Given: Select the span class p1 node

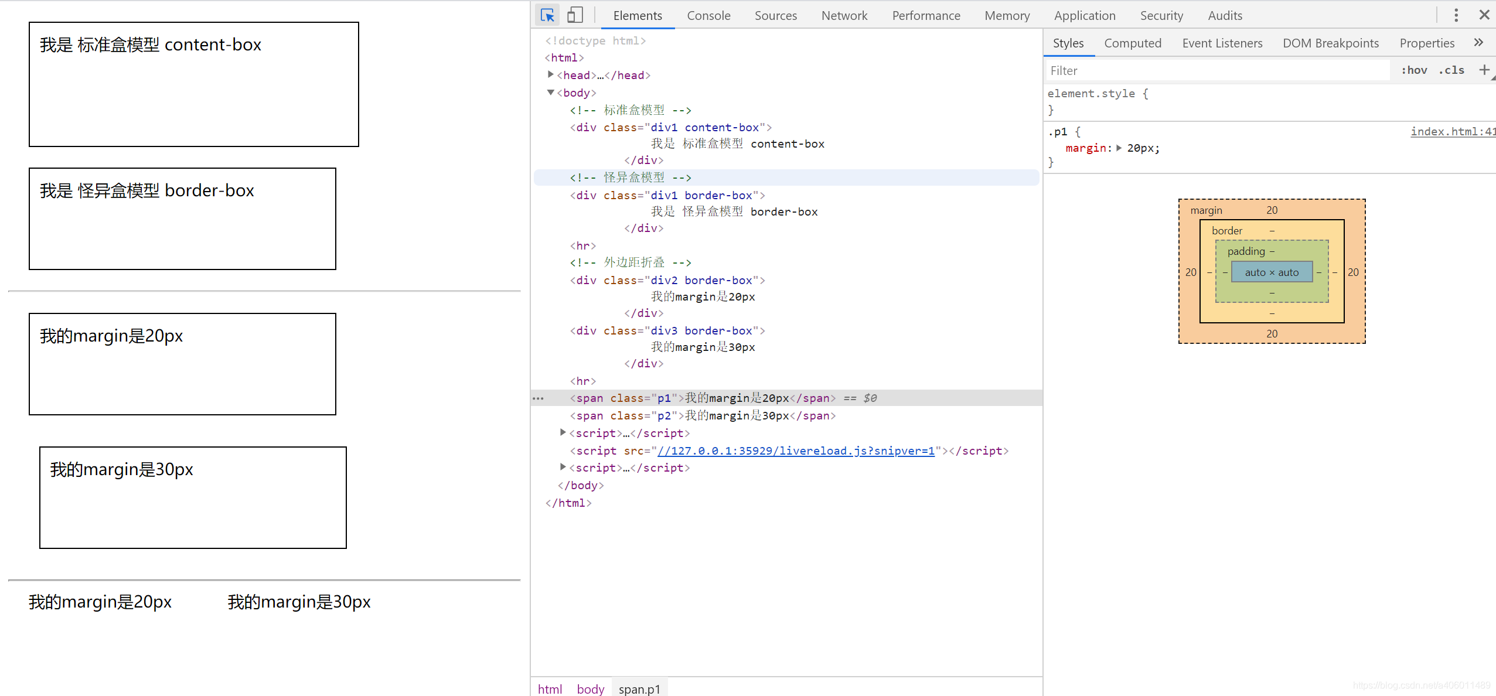Looking at the screenshot, I should point(703,398).
